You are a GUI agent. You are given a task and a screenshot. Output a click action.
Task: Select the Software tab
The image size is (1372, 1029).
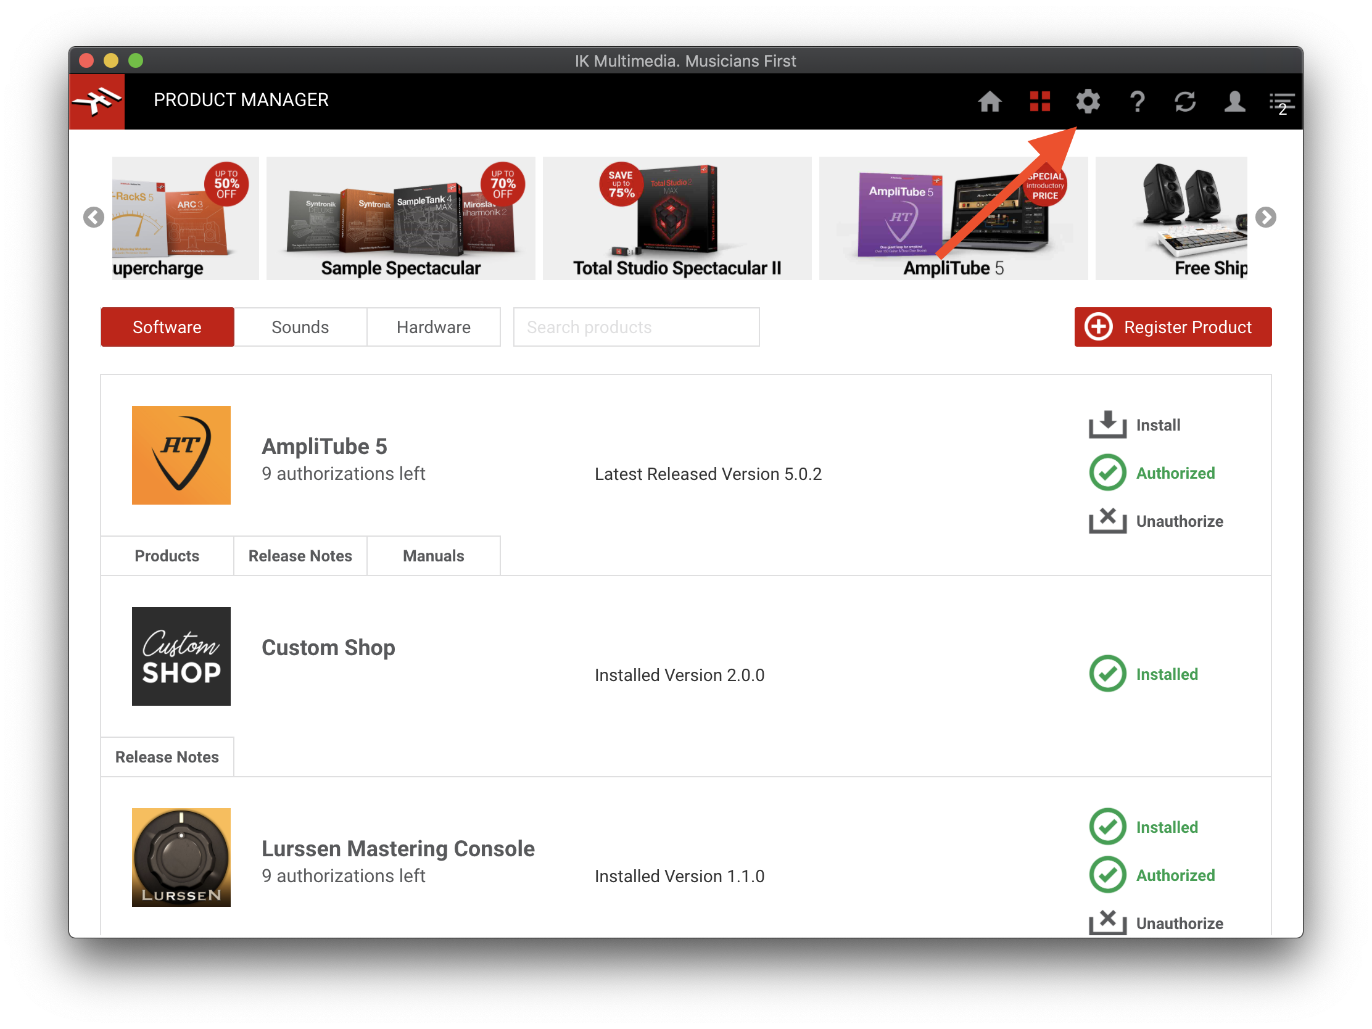pyautogui.click(x=167, y=327)
